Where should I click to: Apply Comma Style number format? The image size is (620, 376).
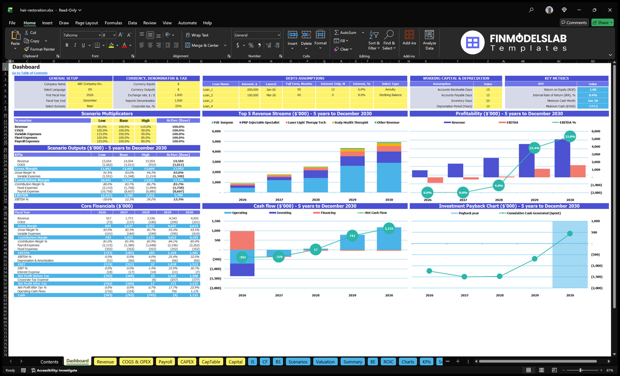click(x=259, y=45)
